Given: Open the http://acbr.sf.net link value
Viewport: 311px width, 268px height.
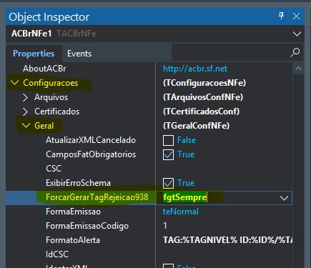Looking at the screenshot, I should [x=195, y=69].
